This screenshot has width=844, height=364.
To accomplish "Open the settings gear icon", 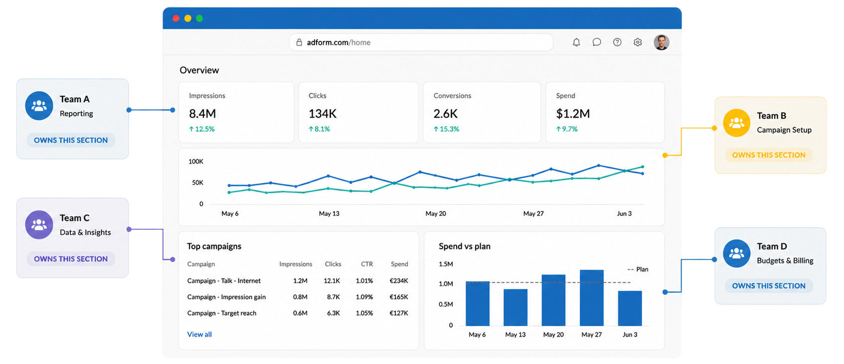I will [x=638, y=42].
